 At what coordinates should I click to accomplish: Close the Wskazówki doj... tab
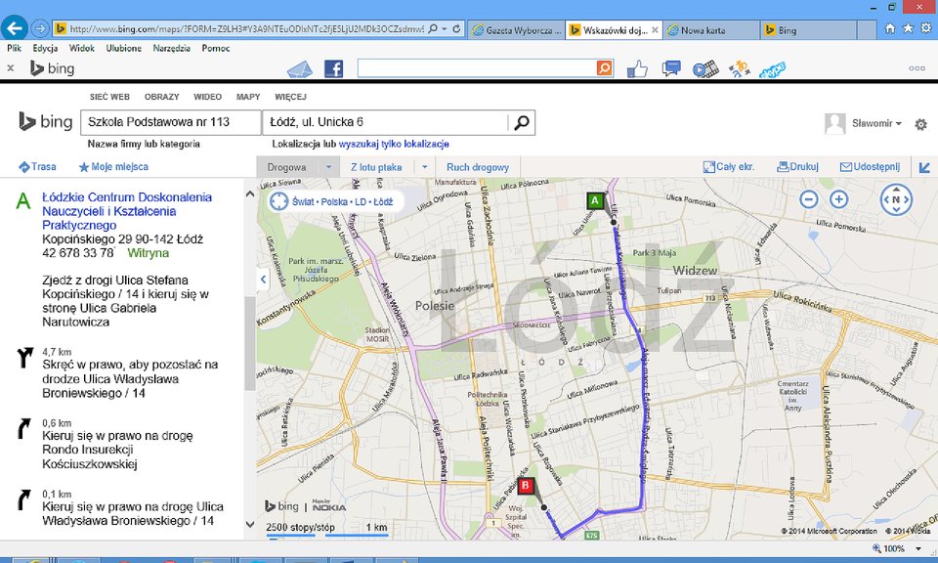(655, 30)
